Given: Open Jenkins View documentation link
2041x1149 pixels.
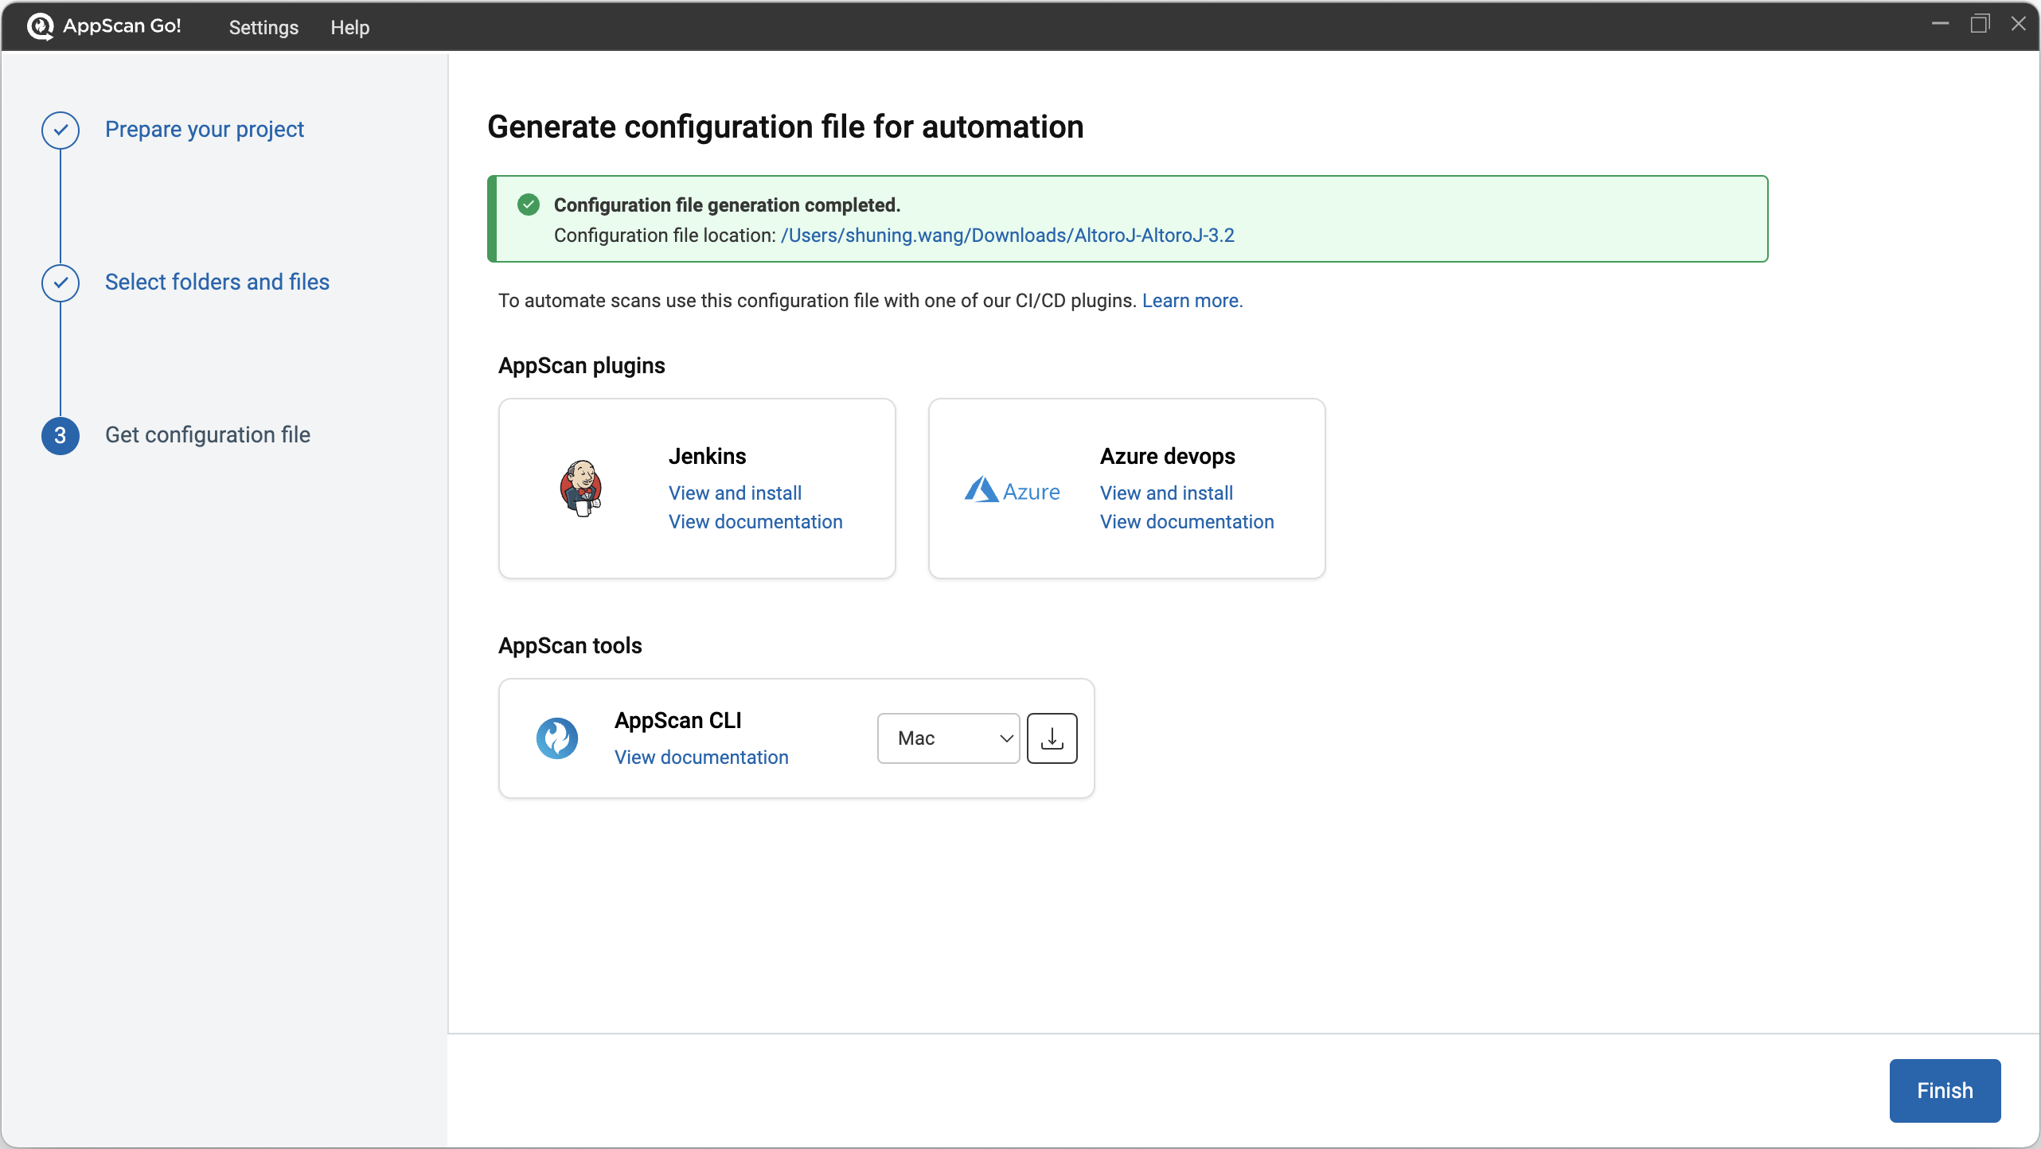Looking at the screenshot, I should (x=755, y=521).
